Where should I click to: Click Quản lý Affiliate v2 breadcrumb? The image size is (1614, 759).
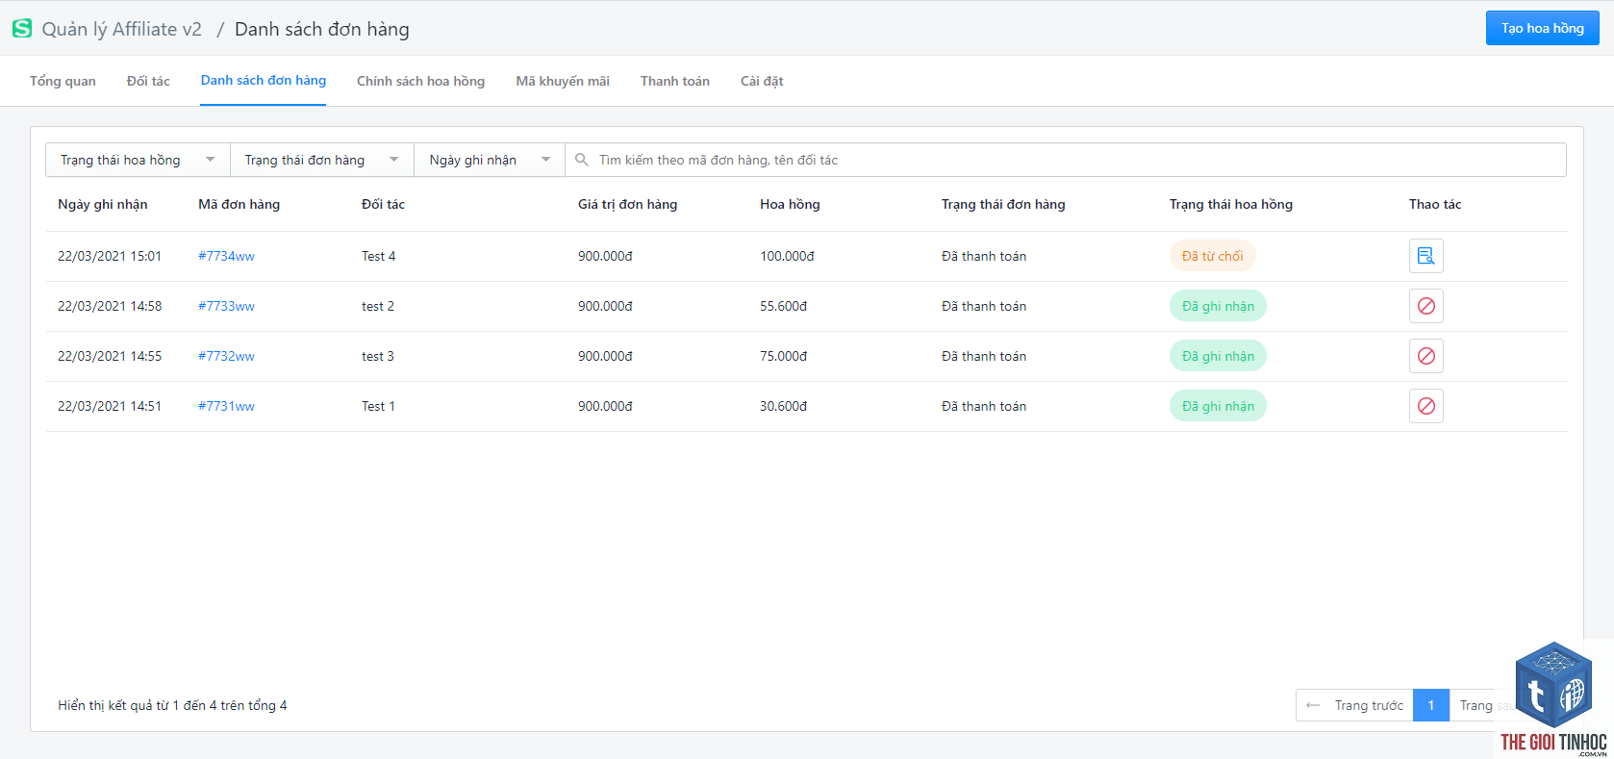click(x=122, y=29)
